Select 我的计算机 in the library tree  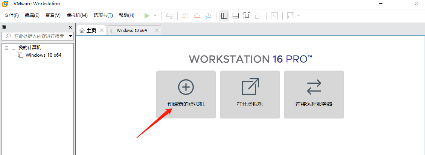30,48
